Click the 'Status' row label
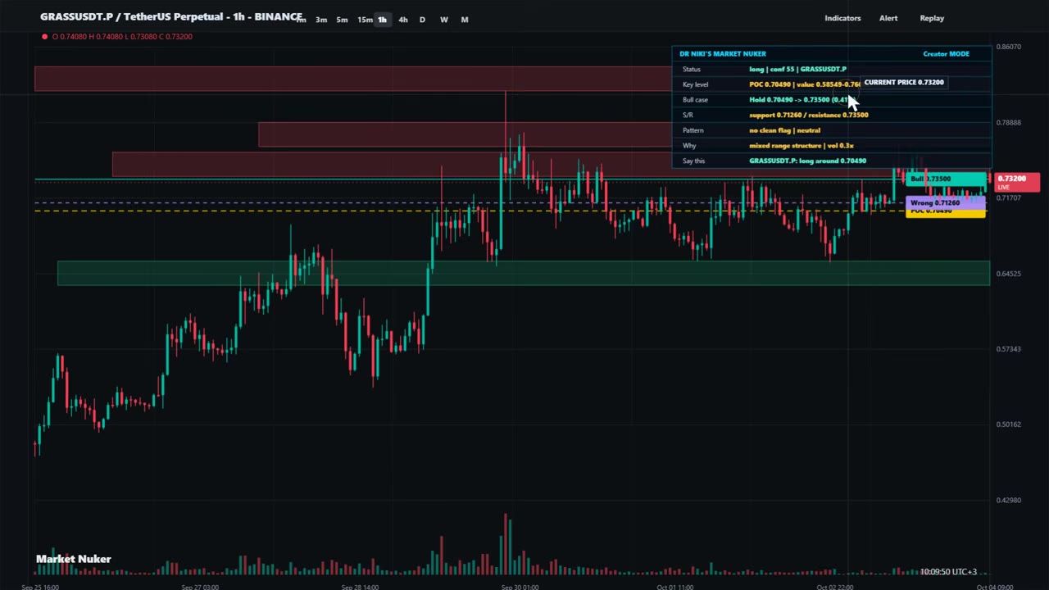 (691, 70)
